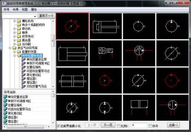
Task: Click the 出库-> button
Action: (173, 125)
